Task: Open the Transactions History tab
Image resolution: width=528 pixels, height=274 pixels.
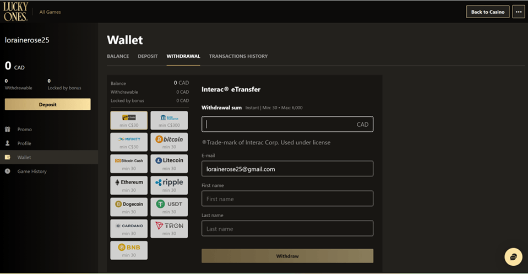Action: [x=238, y=56]
